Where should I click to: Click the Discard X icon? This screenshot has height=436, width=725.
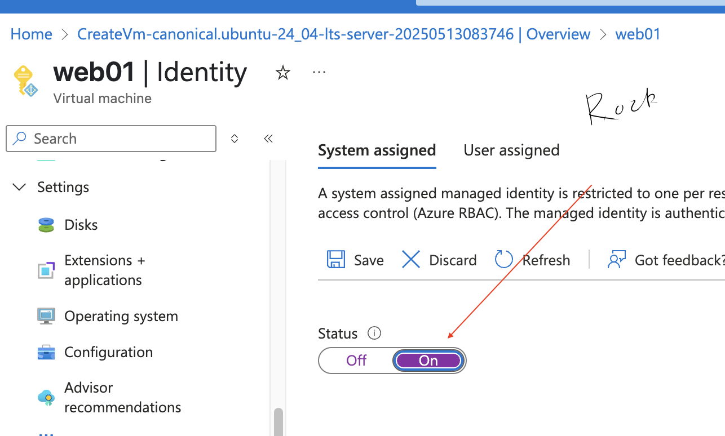coord(411,260)
